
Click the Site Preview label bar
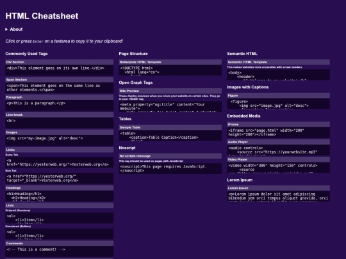pos(170,91)
